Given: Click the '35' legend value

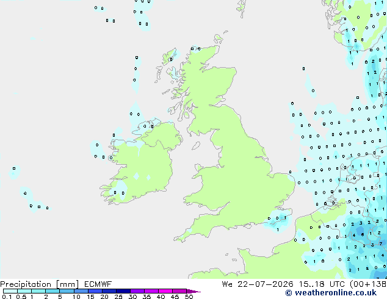Looking at the screenshot, I should click(146, 297).
